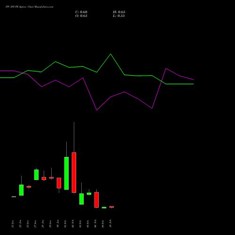Click the green candle body above 22 Jan
Screen dimensions: 235x235
click(x=21, y=190)
